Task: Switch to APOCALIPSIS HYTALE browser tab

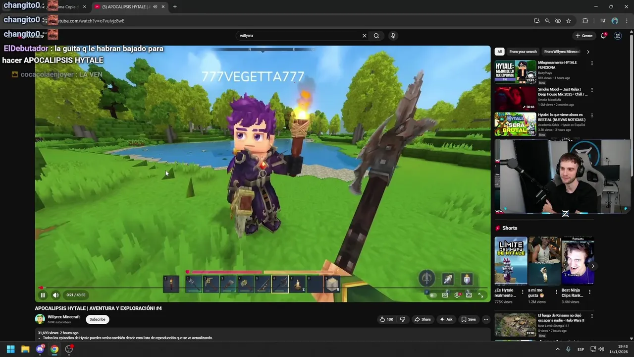Action: coord(125,7)
